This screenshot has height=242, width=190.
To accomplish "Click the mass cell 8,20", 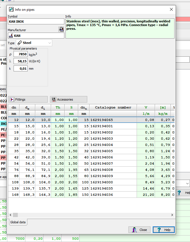I will point(163,195).
